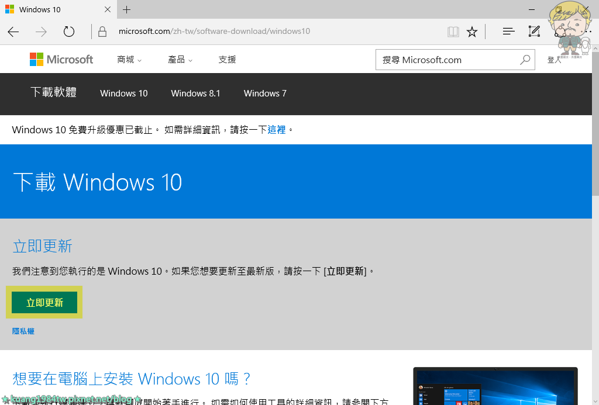Open the Hub three-lines icon
The width and height of the screenshot is (599, 405).
[x=508, y=32]
